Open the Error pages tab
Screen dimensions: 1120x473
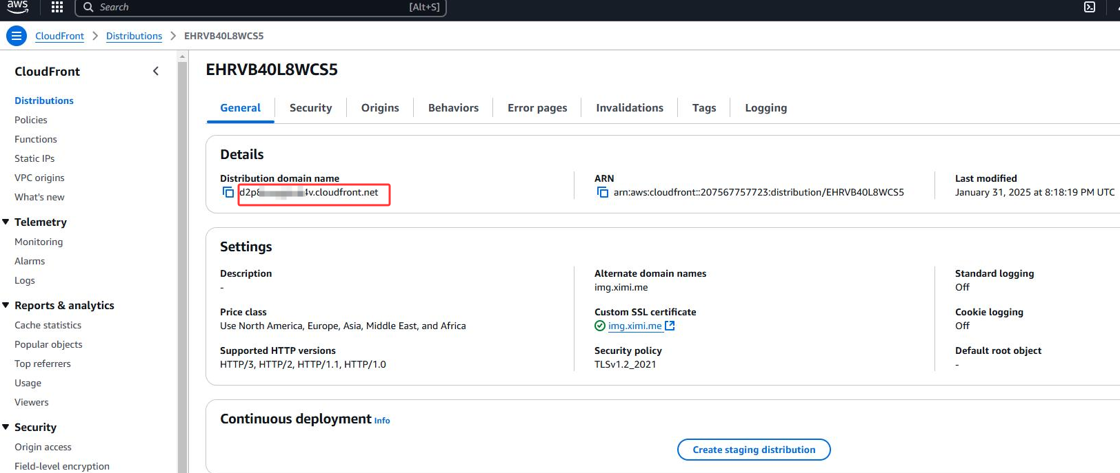537,108
